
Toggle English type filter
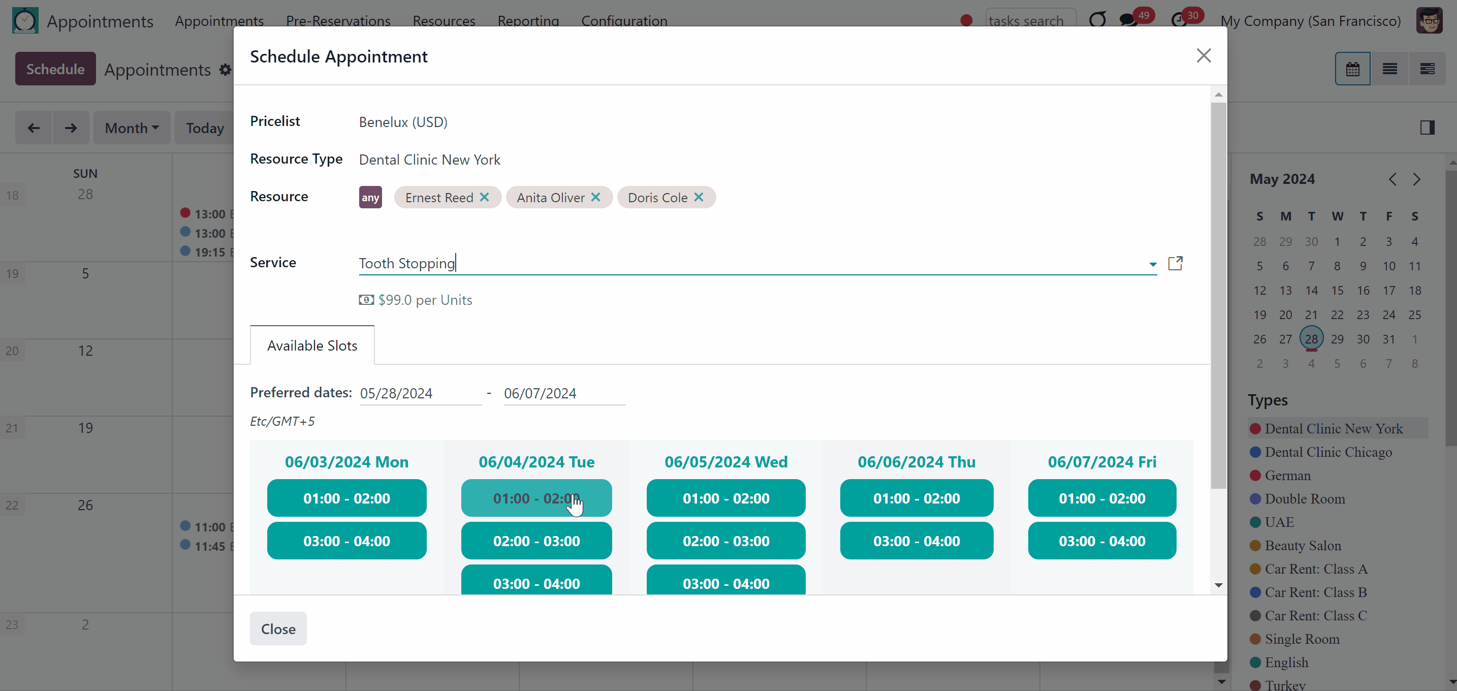(x=1286, y=662)
